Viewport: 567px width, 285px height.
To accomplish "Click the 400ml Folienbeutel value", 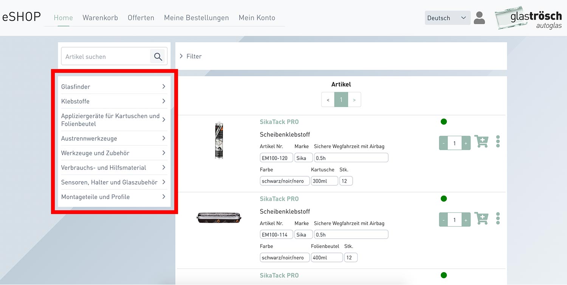I will point(327,257).
